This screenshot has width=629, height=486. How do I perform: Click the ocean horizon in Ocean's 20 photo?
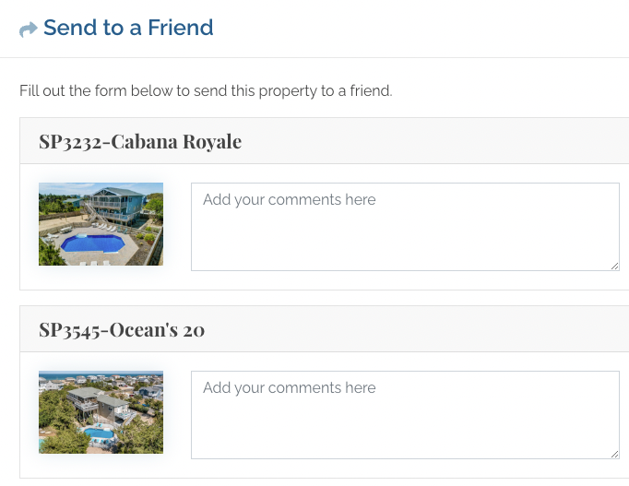click(101, 374)
